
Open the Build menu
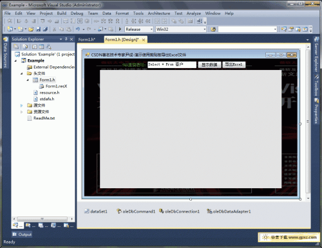[62, 13]
